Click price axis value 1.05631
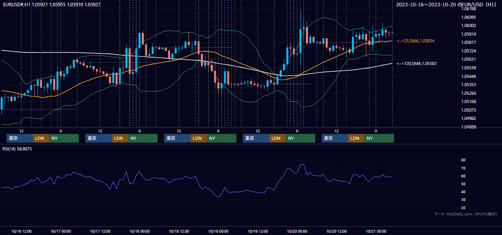The height and width of the screenshot is (235, 502). click(x=469, y=59)
